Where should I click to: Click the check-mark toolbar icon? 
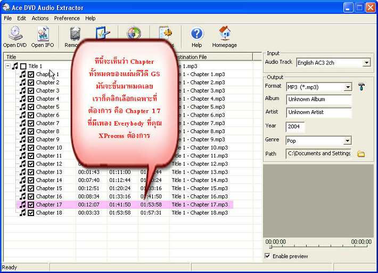103,32
